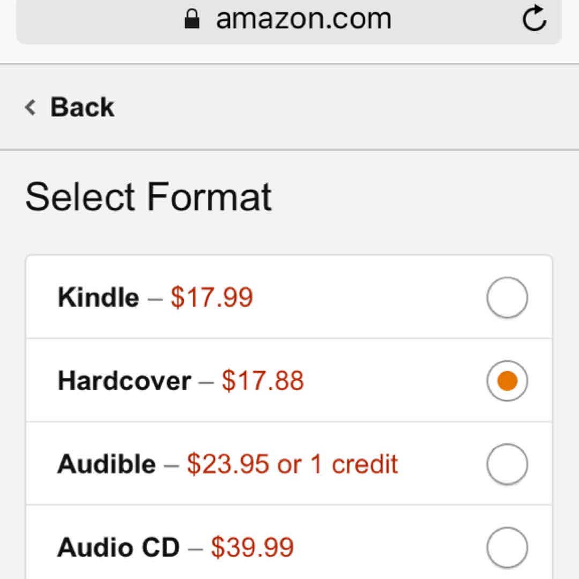579x579 pixels.
Task: Select the Kindle format radio button
Action: (x=507, y=298)
